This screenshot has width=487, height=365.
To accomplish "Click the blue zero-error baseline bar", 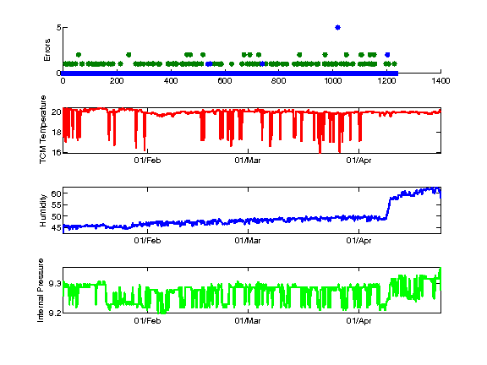I will 229,74.
